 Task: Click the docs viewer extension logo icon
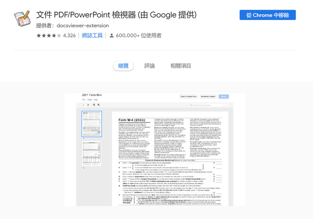pos(22,19)
